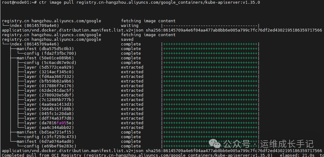The width and height of the screenshot is (324, 157).
Task: Select manifest (50e01ce089b6) row
Action: pyautogui.click(x=134, y=58)
